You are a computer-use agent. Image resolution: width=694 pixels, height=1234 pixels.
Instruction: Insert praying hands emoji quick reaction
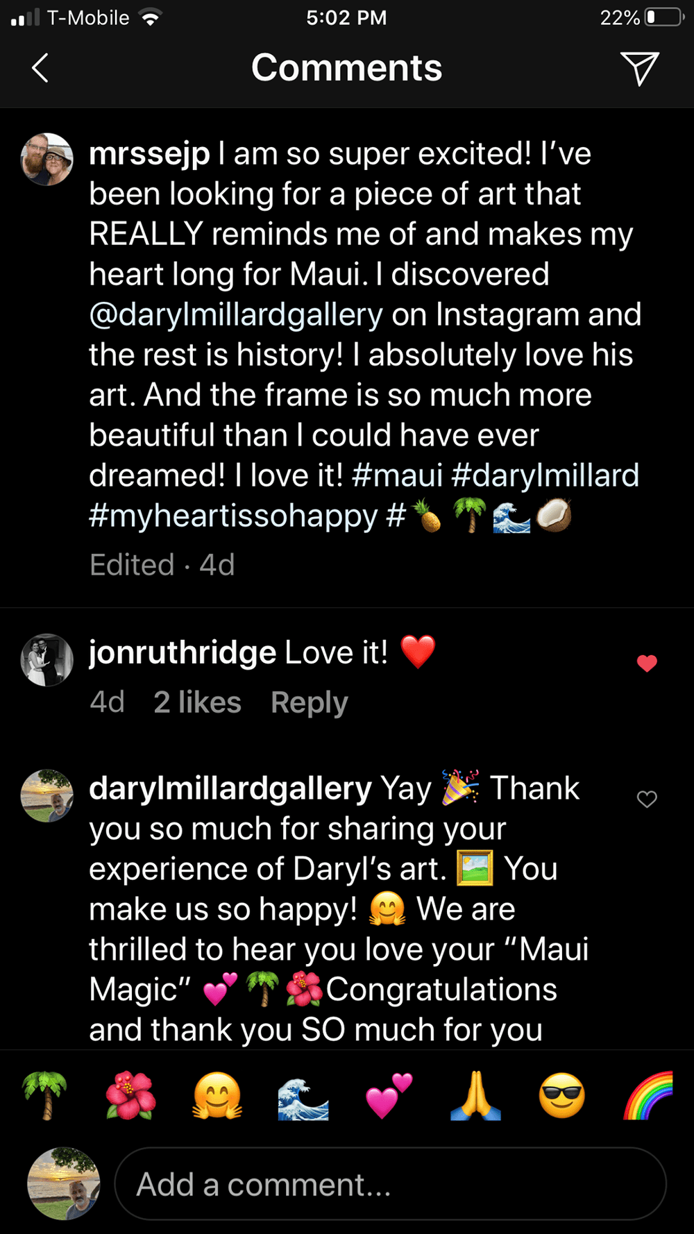click(475, 1097)
